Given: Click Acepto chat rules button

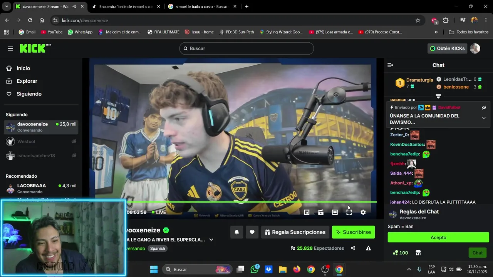Looking at the screenshot, I should [438, 237].
